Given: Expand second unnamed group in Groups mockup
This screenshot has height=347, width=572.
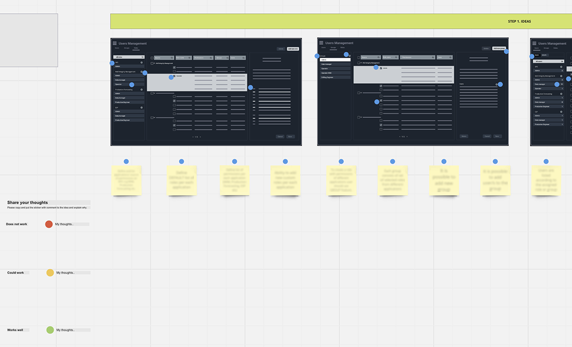Looking at the screenshot, I should coord(361,93).
